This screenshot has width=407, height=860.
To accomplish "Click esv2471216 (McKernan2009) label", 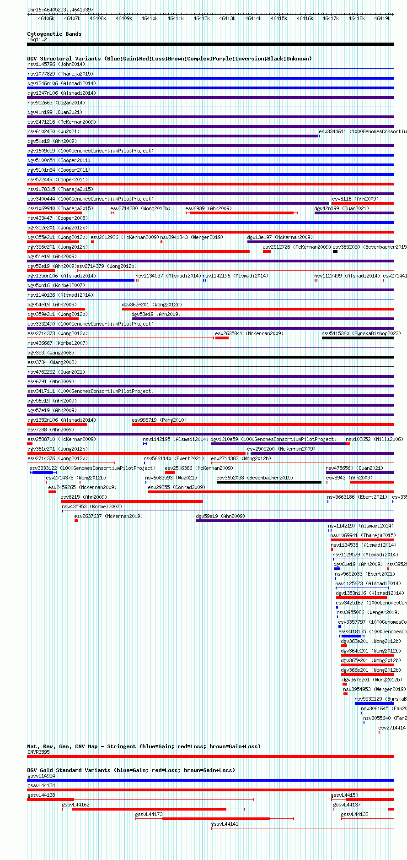I will (x=62, y=122).
